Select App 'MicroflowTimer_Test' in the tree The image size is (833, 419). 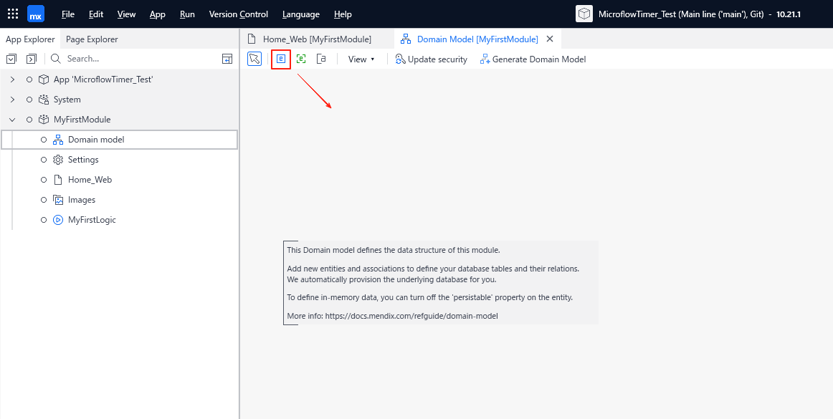tap(104, 79)
